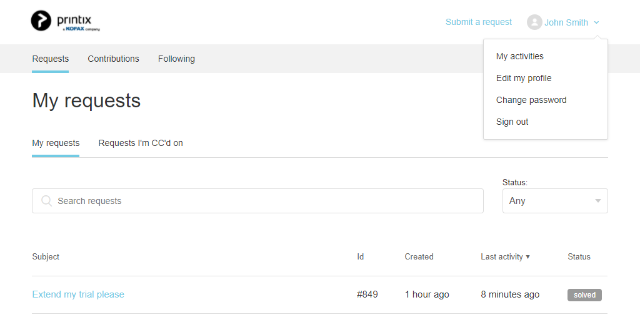The image size is (640, 320).
Task: Click the Submit a request link
Action: coord(479,22)
